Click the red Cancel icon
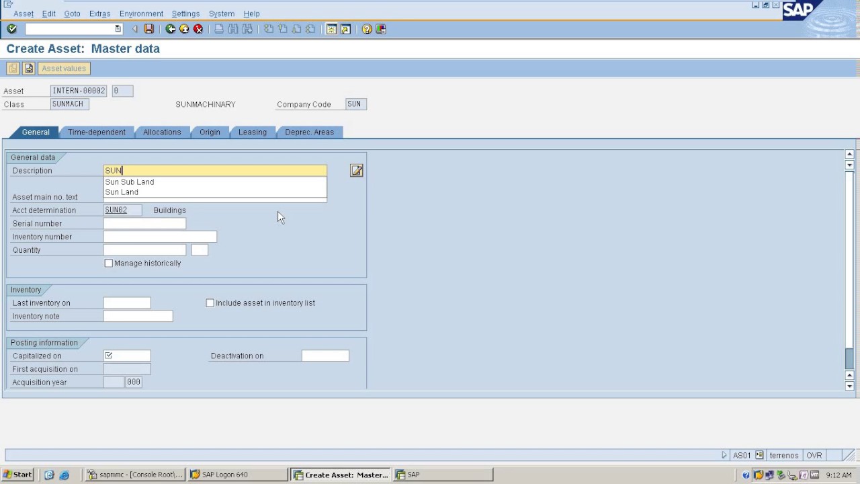 point(198,29)
